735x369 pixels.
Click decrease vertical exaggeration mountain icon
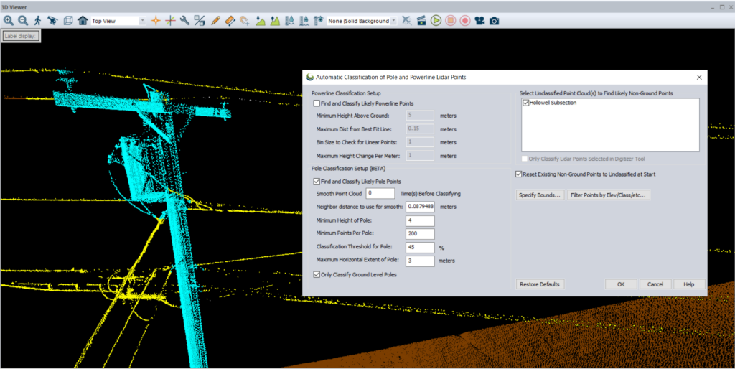(x=261, y=21)
